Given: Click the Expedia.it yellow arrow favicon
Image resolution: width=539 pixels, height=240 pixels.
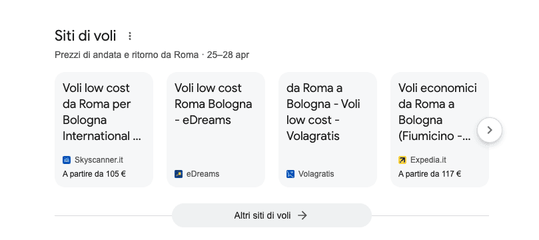Looking at the screenshot, I should [402, 160].
